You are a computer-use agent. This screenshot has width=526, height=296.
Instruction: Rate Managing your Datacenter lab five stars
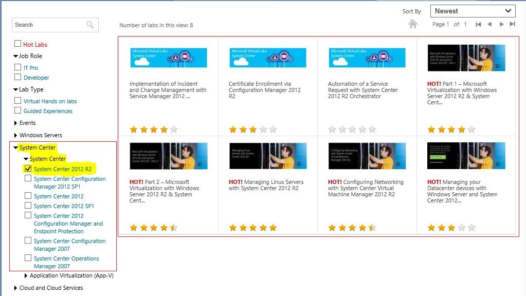coord(471,228)
